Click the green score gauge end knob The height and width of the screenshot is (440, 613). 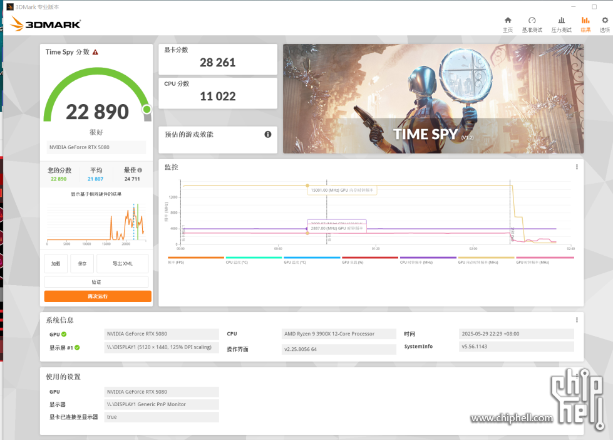(147, 109)
